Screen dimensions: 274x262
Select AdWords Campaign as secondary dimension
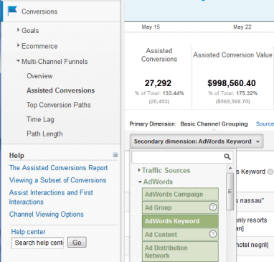click(180, 194)
